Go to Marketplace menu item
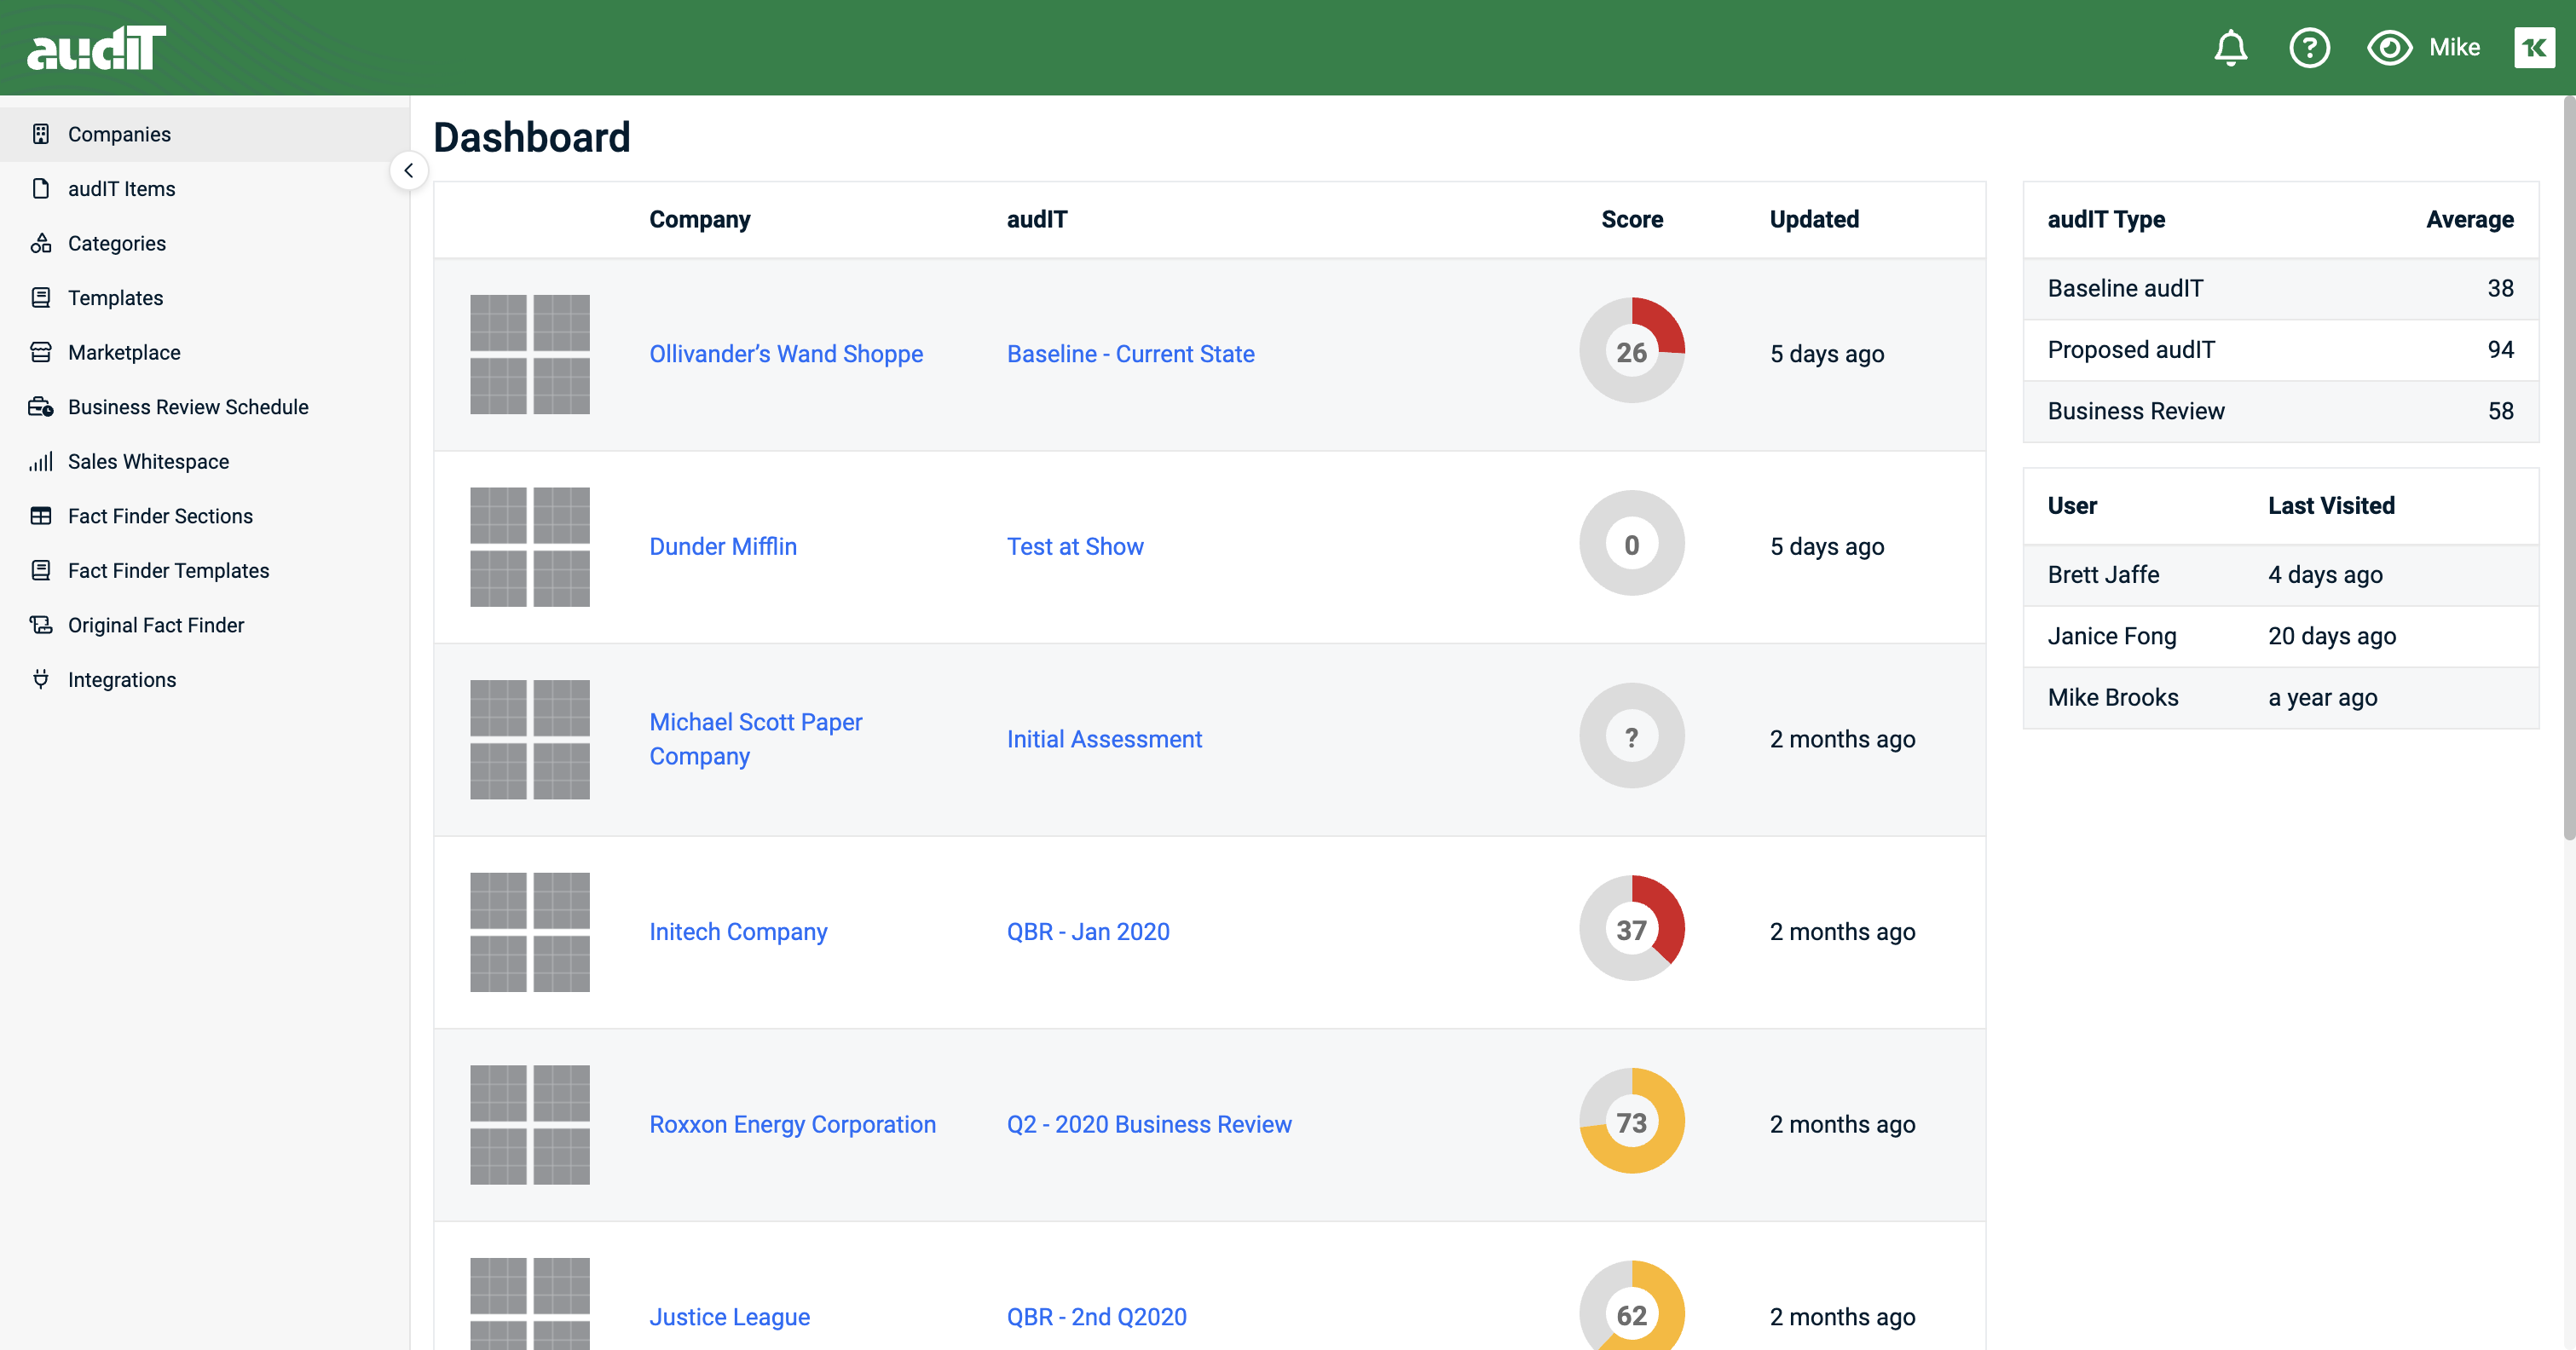Screen dimensions: 2576x1350 204,352
